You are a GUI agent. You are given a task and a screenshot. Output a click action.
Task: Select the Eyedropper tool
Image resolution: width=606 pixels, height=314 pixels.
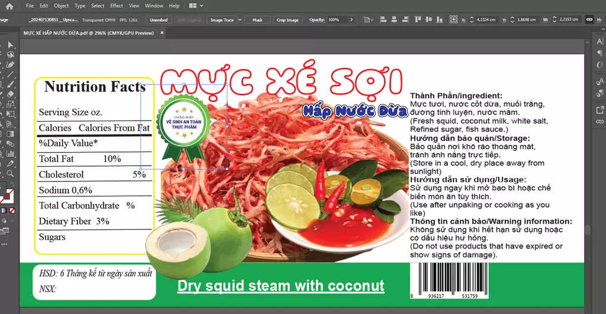point(11,164)
